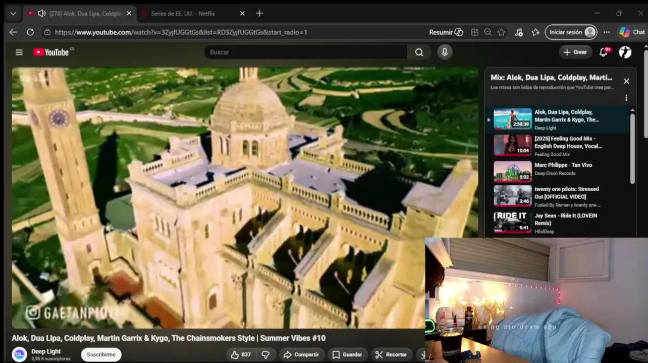Click Deep Disco Records channel text

pos(555,173)
